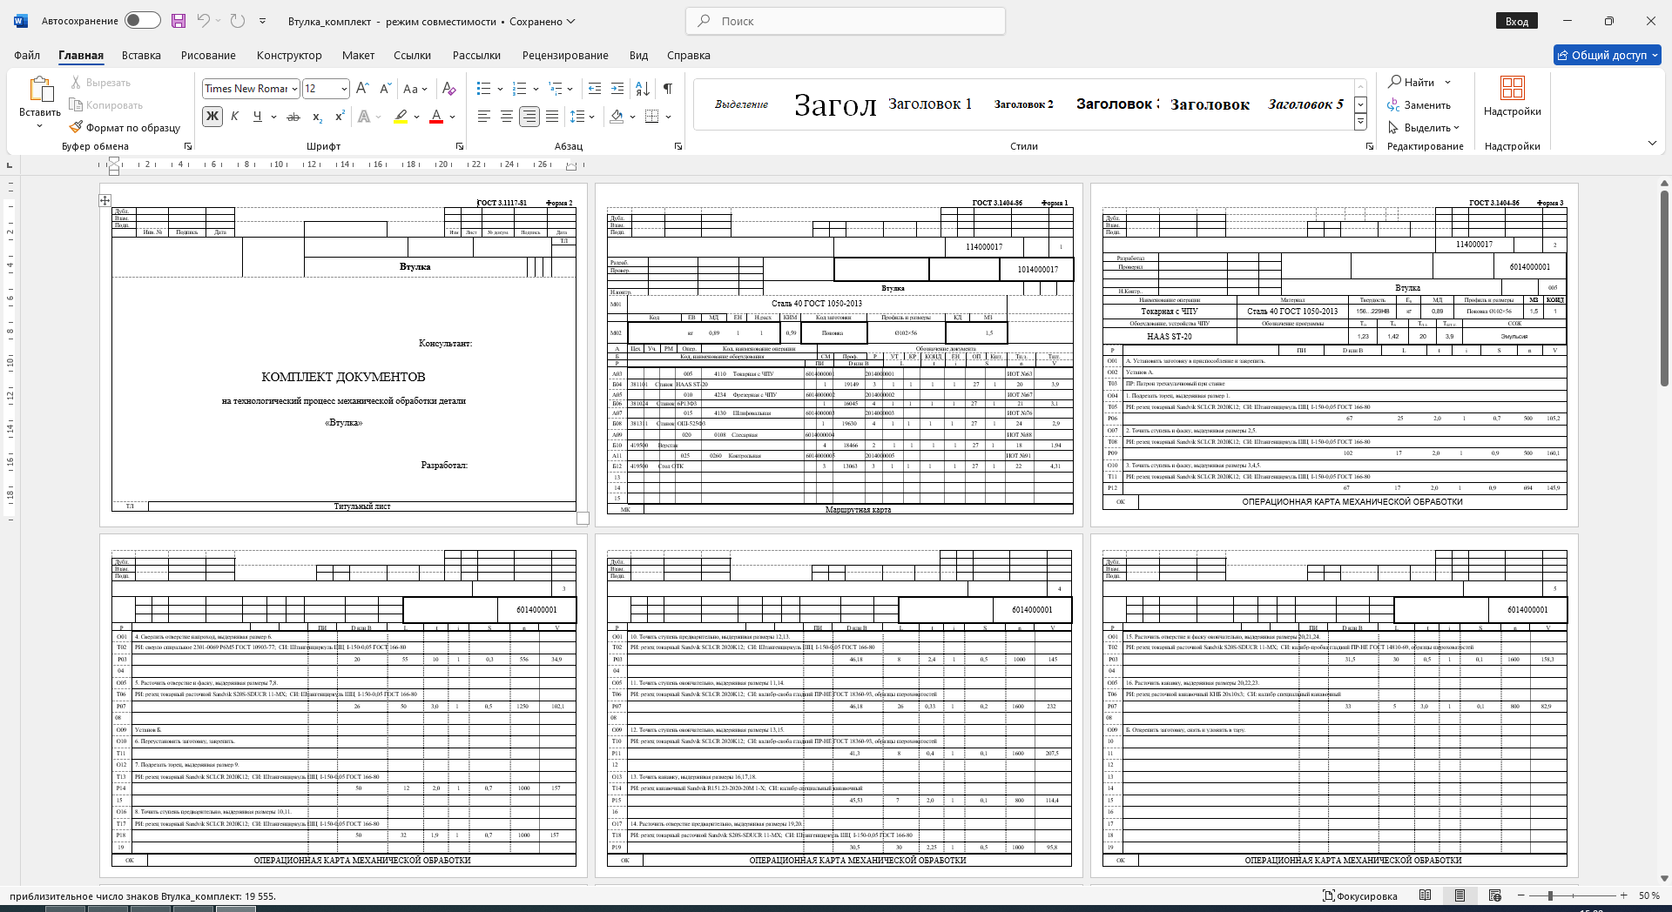Click the Общий доступ share button
The width and height of the screenshot is (1672, 912).
[x=1608, y=55]
